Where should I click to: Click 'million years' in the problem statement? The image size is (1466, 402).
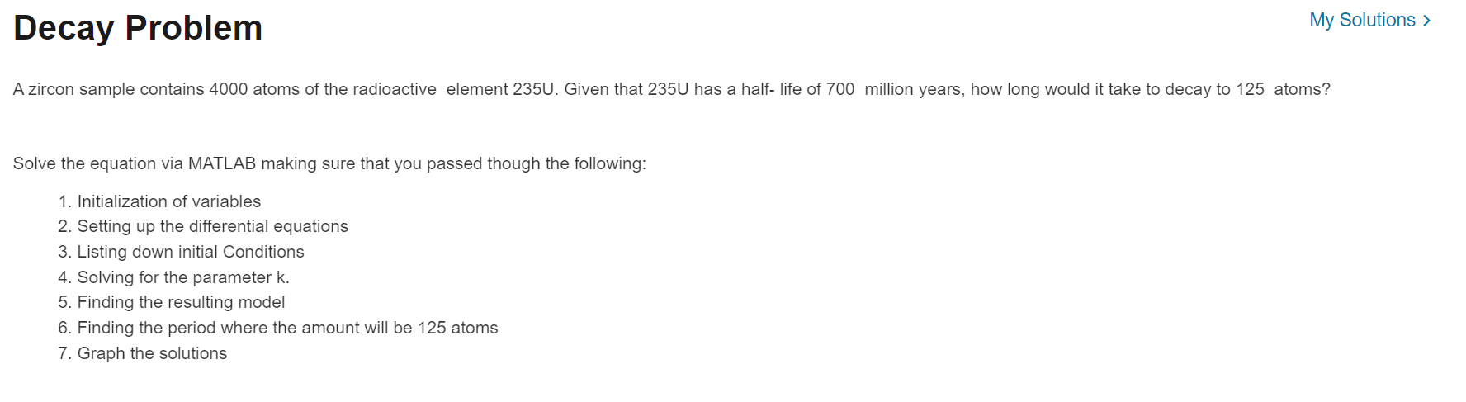[x=915, y=89]
